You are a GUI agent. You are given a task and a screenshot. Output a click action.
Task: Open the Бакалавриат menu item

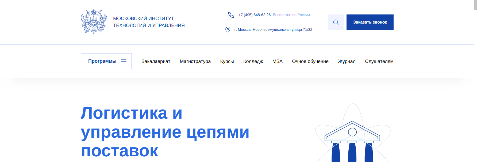pos(156,61)
